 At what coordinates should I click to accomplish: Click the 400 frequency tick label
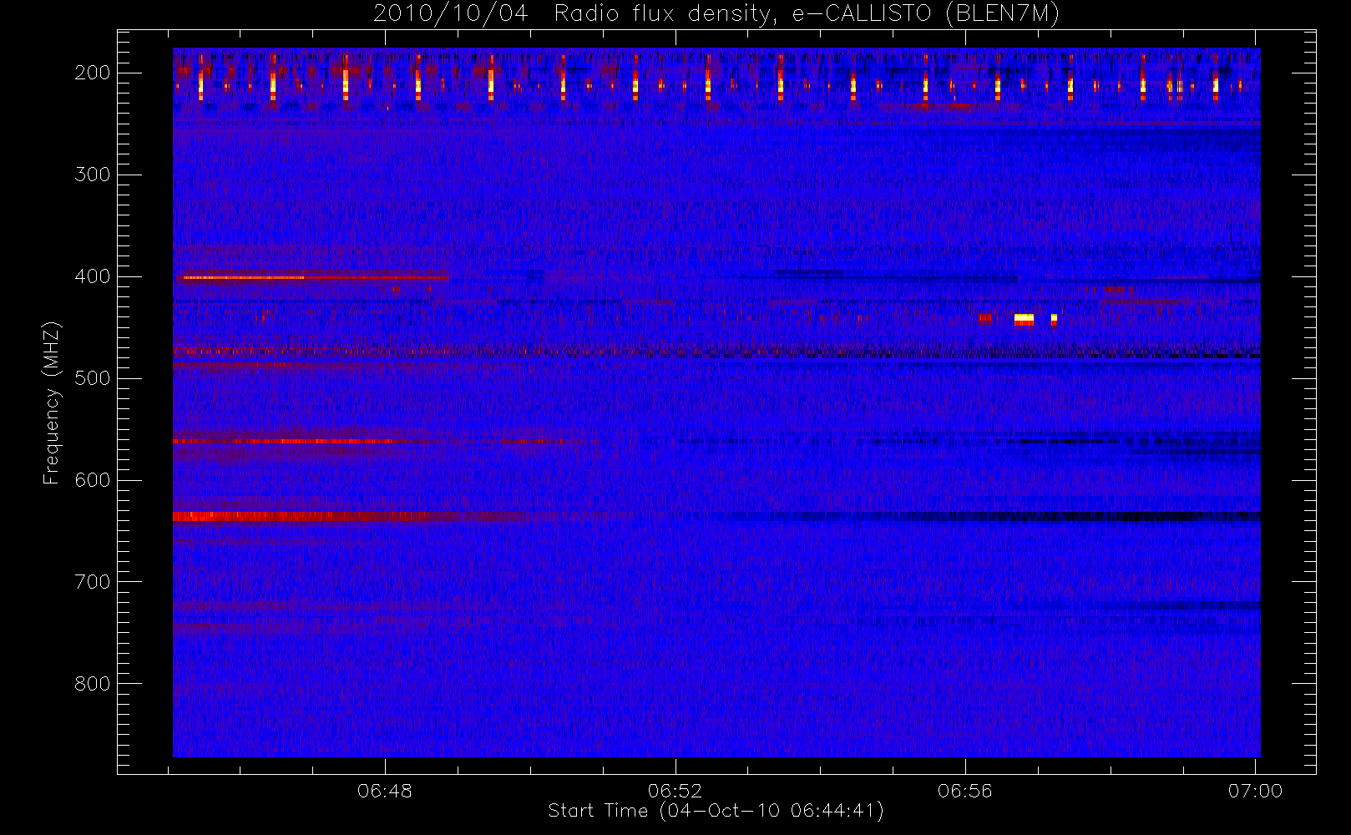click(x=93, y=276)
